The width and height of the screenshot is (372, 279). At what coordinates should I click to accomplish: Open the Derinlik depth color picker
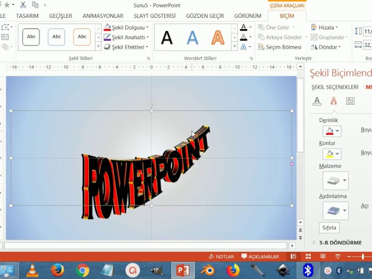tap(332, 131)
